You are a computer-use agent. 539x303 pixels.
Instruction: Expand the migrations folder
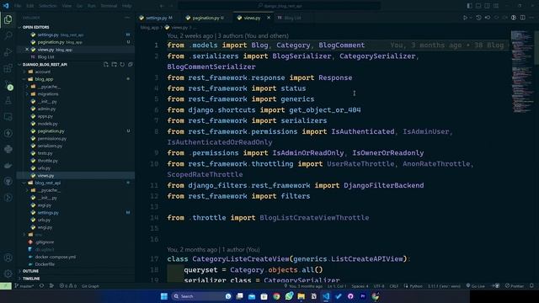[x=48, y=93]
